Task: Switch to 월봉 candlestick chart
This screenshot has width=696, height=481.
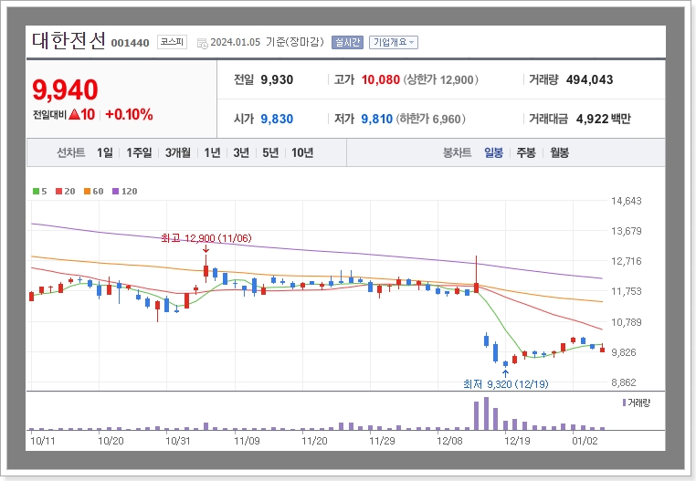Action: click(x=559, y=152)
